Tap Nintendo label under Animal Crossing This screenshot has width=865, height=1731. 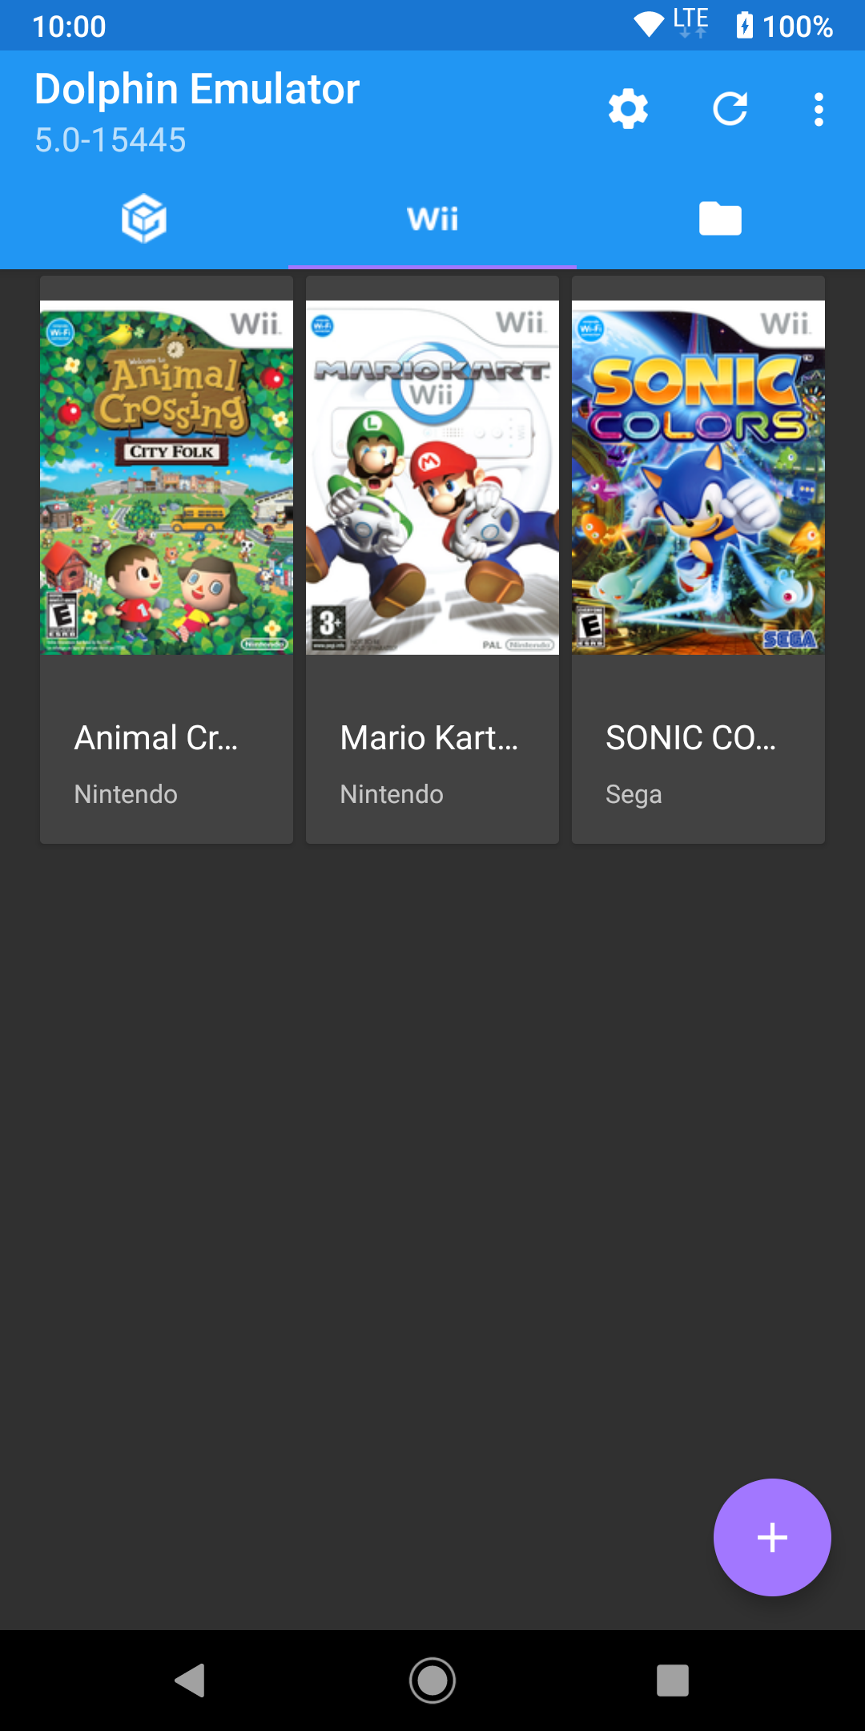pyautogui.click(x=126, y=794)
